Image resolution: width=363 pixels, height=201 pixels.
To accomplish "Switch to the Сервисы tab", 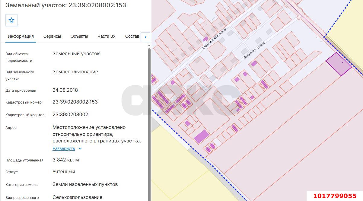I will point(52,36).
